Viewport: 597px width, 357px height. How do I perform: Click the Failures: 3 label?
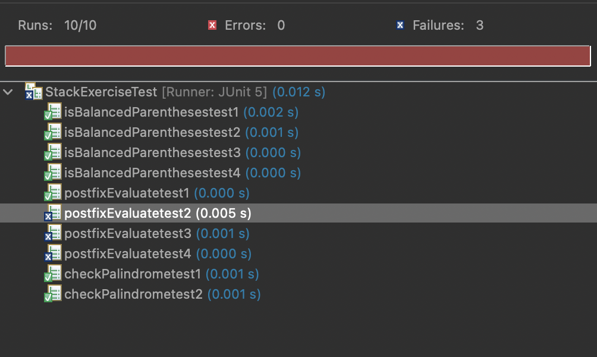coord(449,25)
